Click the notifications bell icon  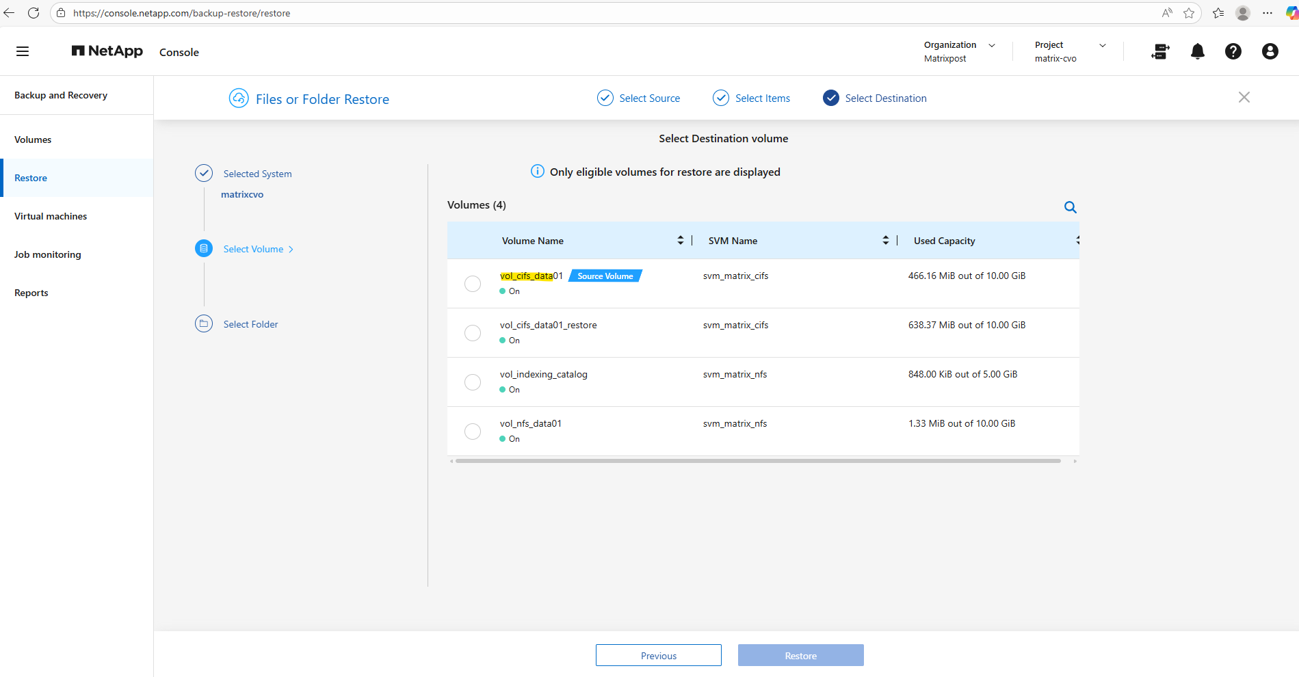coord(1197,51)
